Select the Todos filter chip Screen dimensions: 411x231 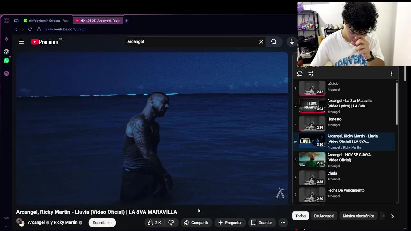(301, 216)
